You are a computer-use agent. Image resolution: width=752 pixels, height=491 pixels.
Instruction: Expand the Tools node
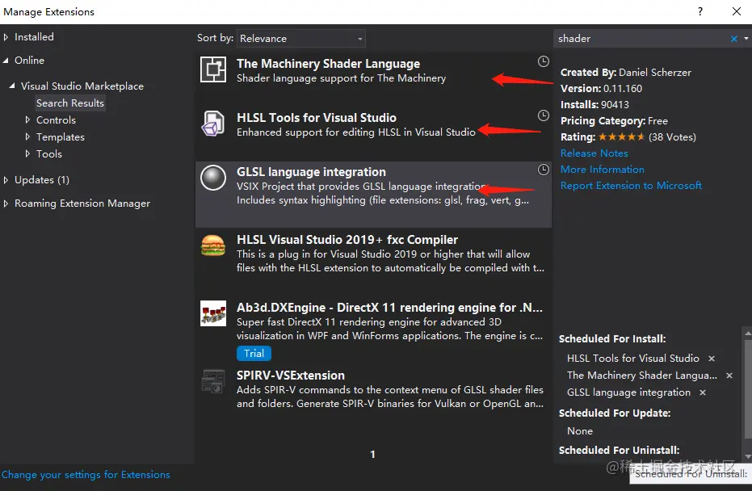tap(27, 153)
